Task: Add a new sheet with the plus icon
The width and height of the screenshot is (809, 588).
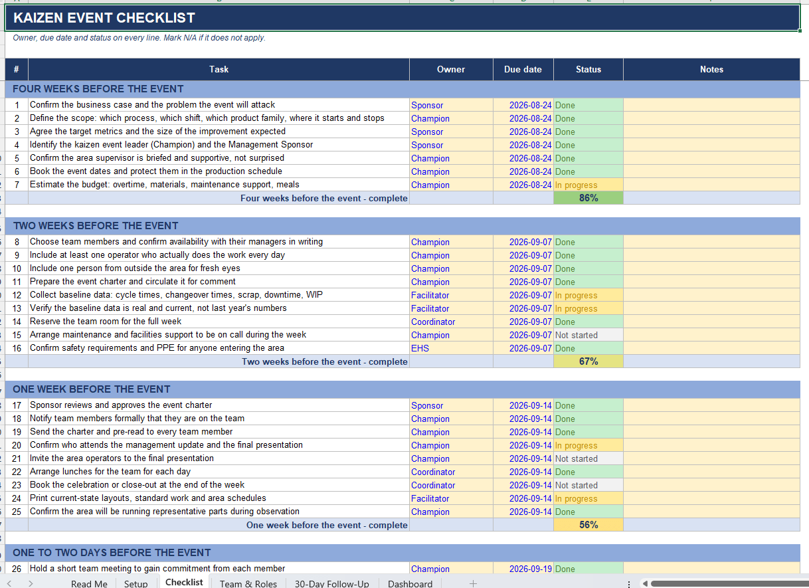Action: coord(473,583)
